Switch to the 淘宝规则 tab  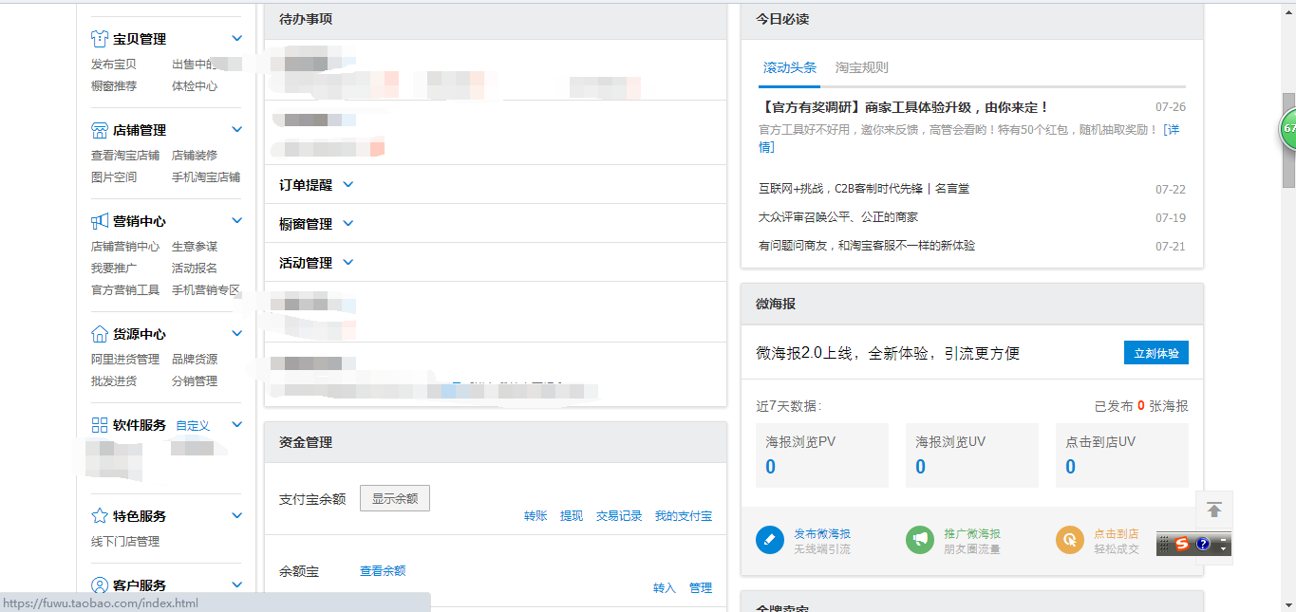(862, 67)
